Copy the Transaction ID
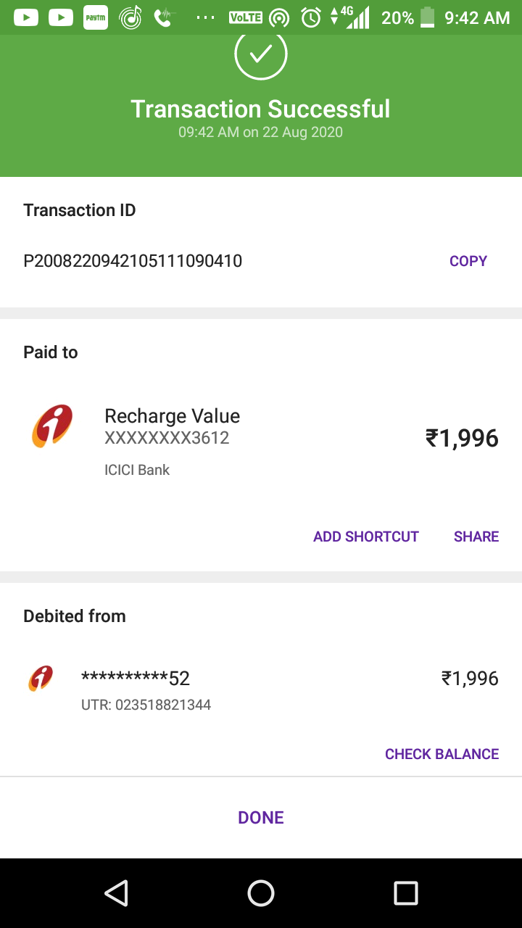522x928 pixels. [x=468, y=261]
